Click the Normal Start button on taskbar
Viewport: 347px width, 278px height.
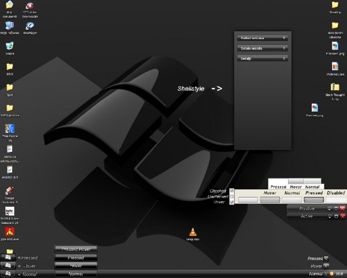(x=8, y=273)
